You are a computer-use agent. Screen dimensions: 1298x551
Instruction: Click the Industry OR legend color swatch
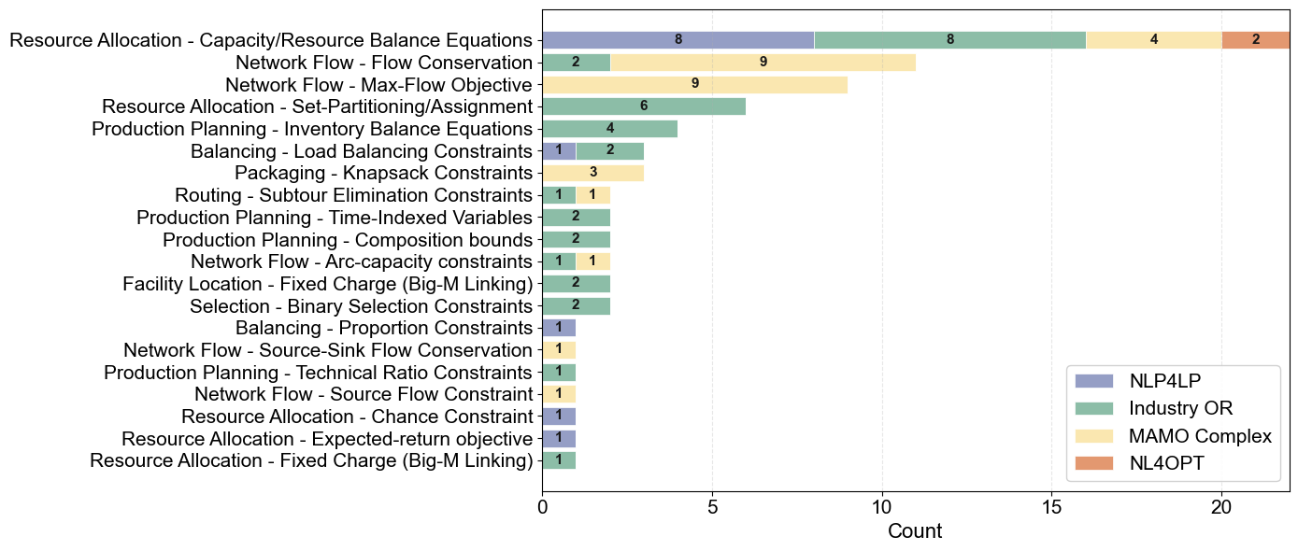tap(1094, 408)
